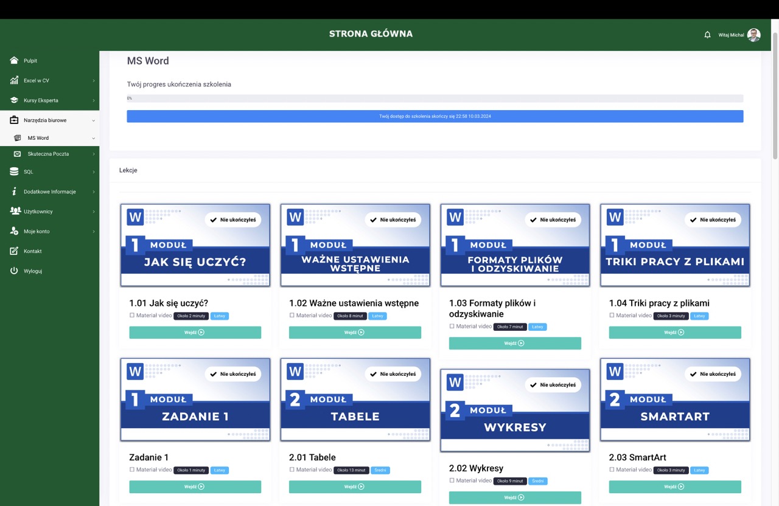
Task: Click the Excel w CV chart icon
Action: (14, 80)
